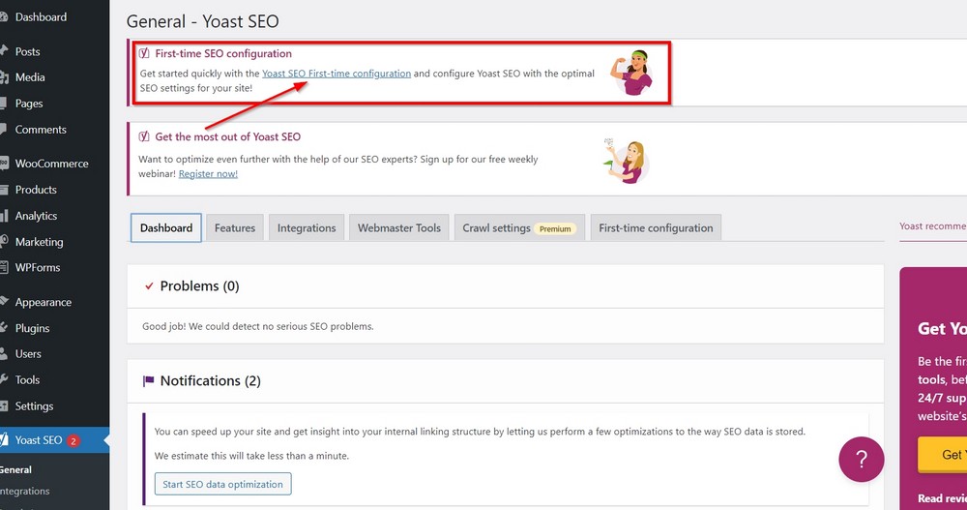This screenshot has height=510, width=967.
Task: Click the Tools wrench icon
Action: (4, 380)
